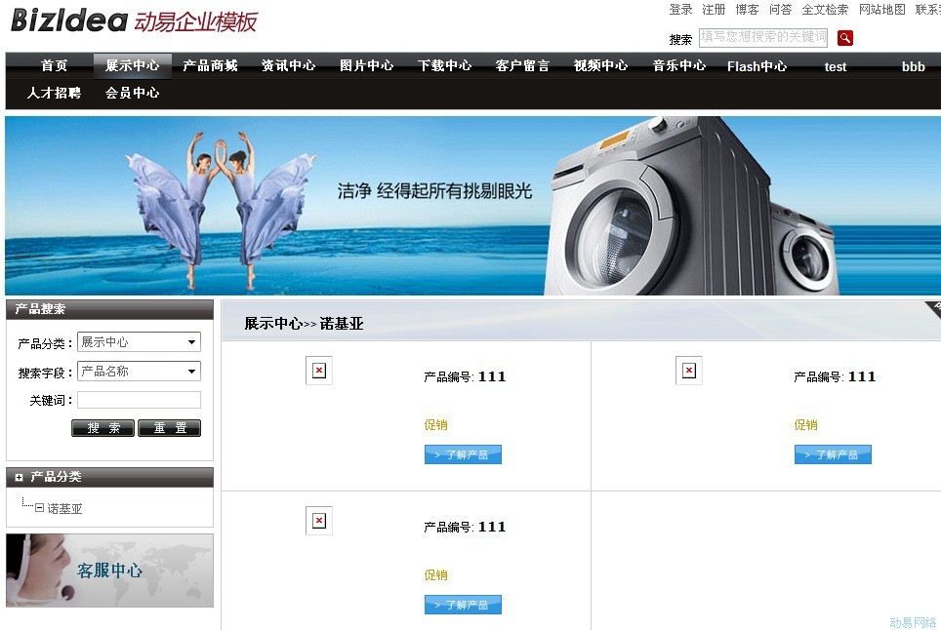Click the 登录 link at top
The image size is (941, 630).
click(680, 10)
